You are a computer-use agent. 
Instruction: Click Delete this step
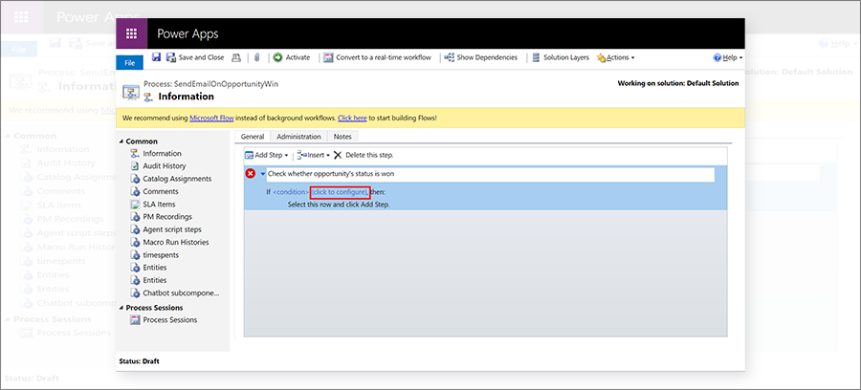[364, 155]
